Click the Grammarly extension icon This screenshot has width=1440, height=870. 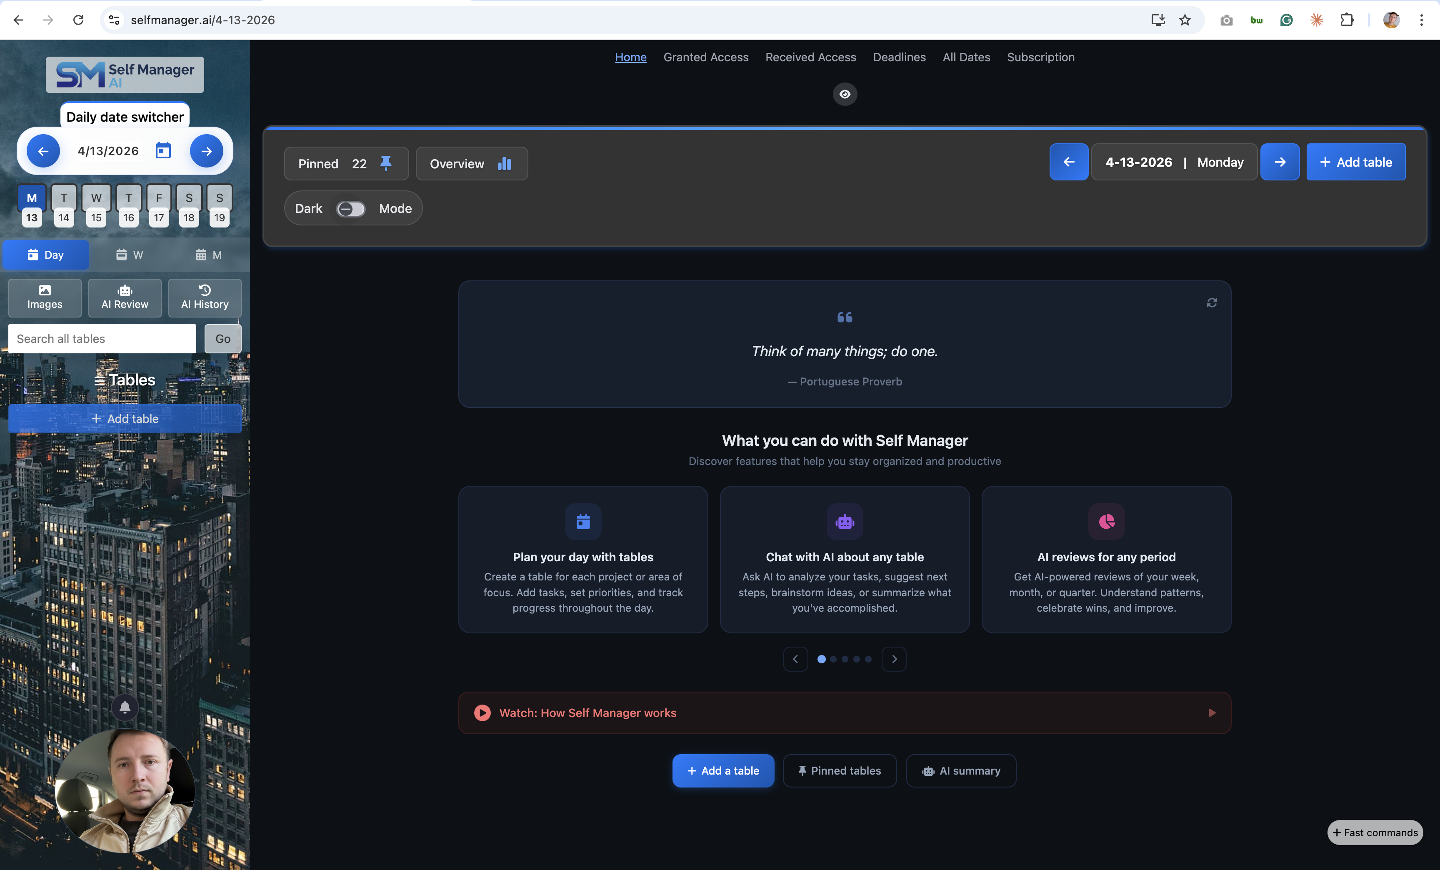point(1286,20)
